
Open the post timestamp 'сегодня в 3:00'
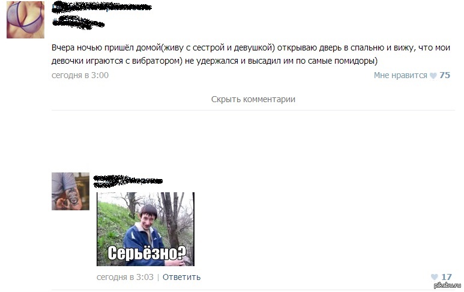point(80,75)
